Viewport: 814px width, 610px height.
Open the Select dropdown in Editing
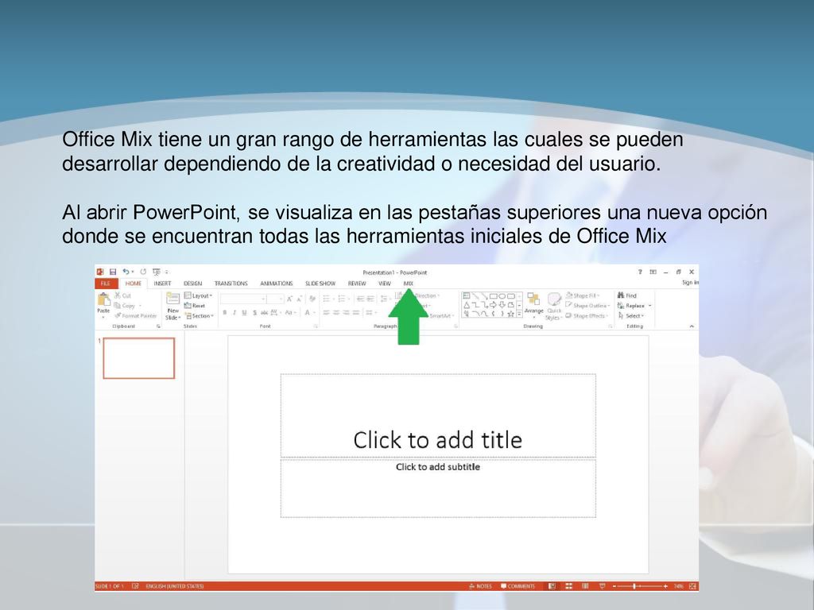tap(630, 316)
